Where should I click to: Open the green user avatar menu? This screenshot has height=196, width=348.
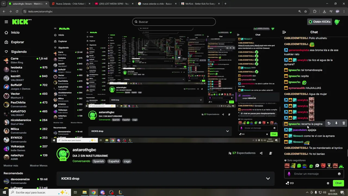[337, 22]
